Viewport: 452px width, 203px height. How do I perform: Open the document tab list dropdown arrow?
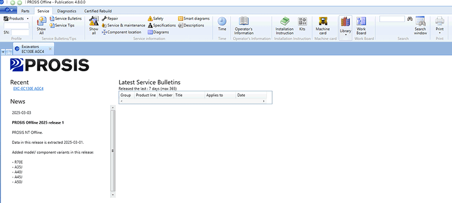coord(3,52)
